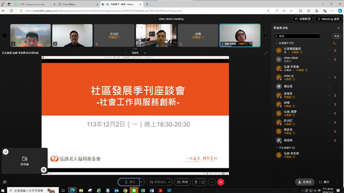The width and height of the screenshot is (344, 193).
Task: Raise hand using the hand icon
Action: click(196, 182)
